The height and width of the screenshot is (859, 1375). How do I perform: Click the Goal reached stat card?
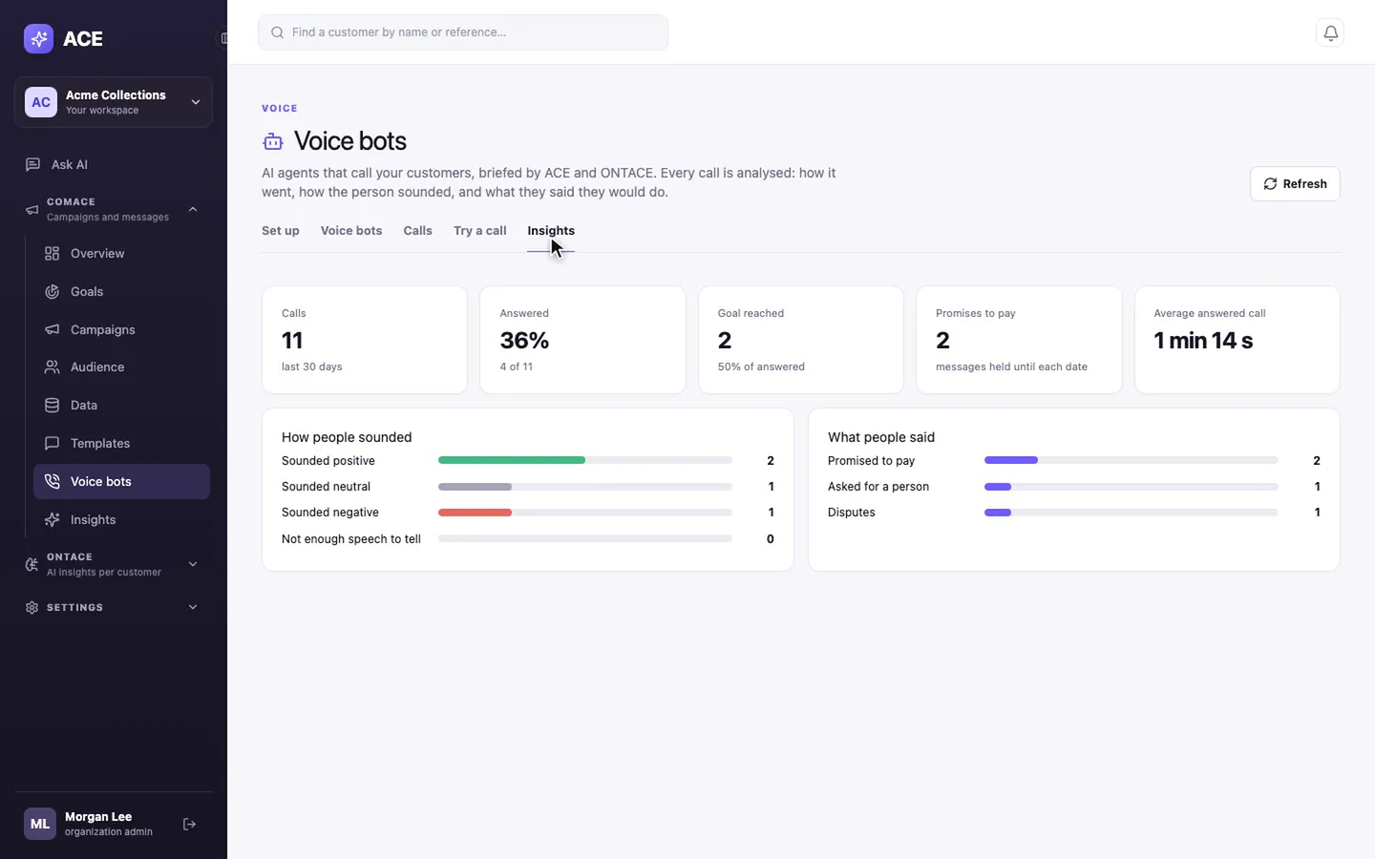[x=801, y=340]
